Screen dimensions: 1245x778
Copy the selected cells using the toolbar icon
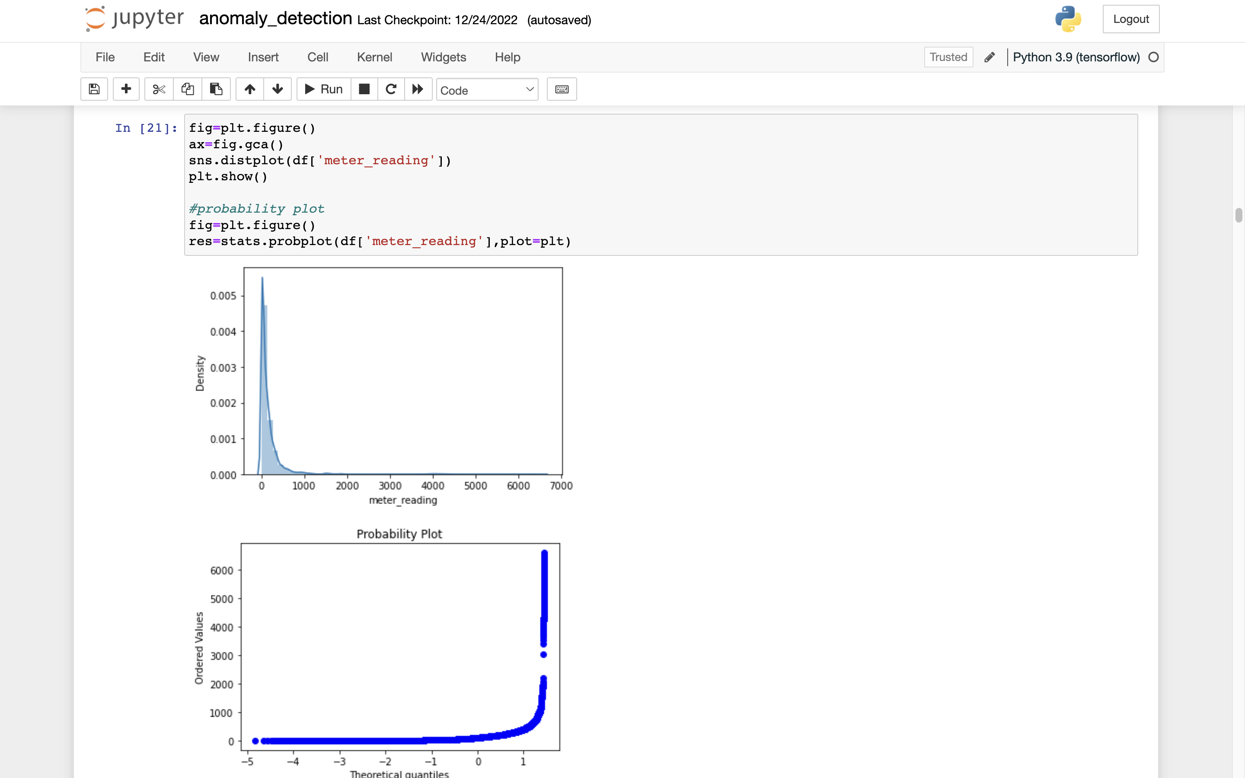coord(187,89)
